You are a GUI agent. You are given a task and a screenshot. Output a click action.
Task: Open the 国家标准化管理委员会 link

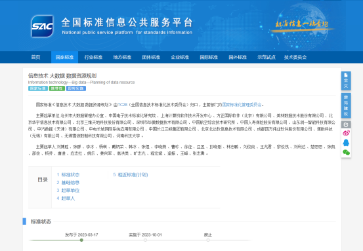(242, 105)
